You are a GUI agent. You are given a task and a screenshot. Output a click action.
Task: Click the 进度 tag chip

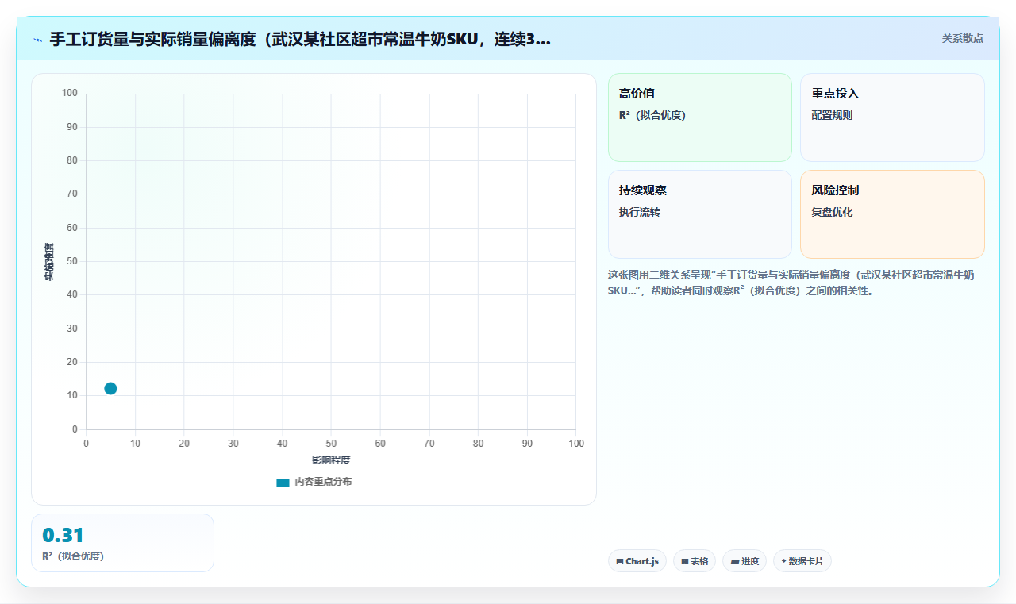pos(745,561)
